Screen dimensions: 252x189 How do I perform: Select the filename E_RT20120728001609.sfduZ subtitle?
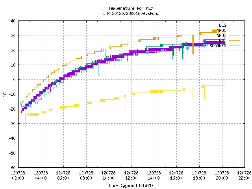(x=131, y=13)
